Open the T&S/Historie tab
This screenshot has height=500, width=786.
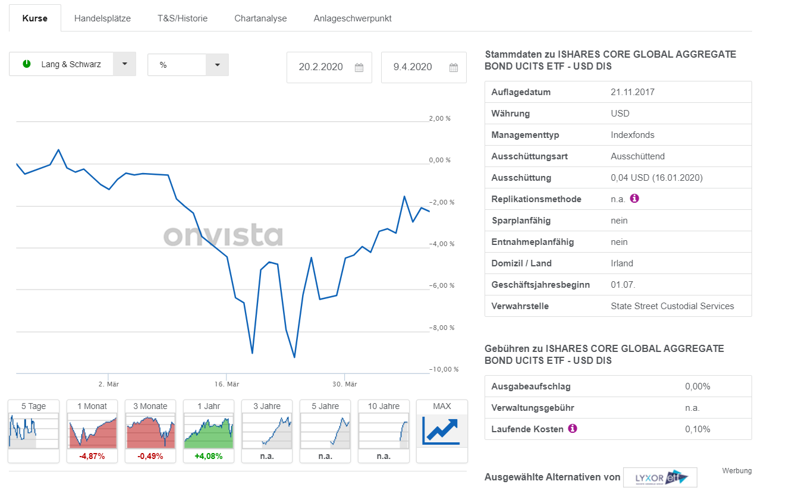pyautogui.click(x=183, y=18)
